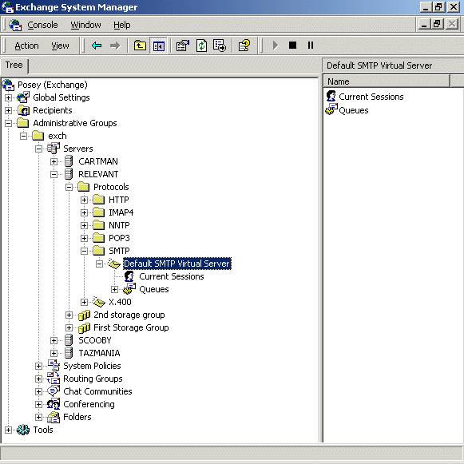Image resolution: width=464 pixels, height=464 pixels.
Task: Expand the Queues tree node
Action: 114,289
